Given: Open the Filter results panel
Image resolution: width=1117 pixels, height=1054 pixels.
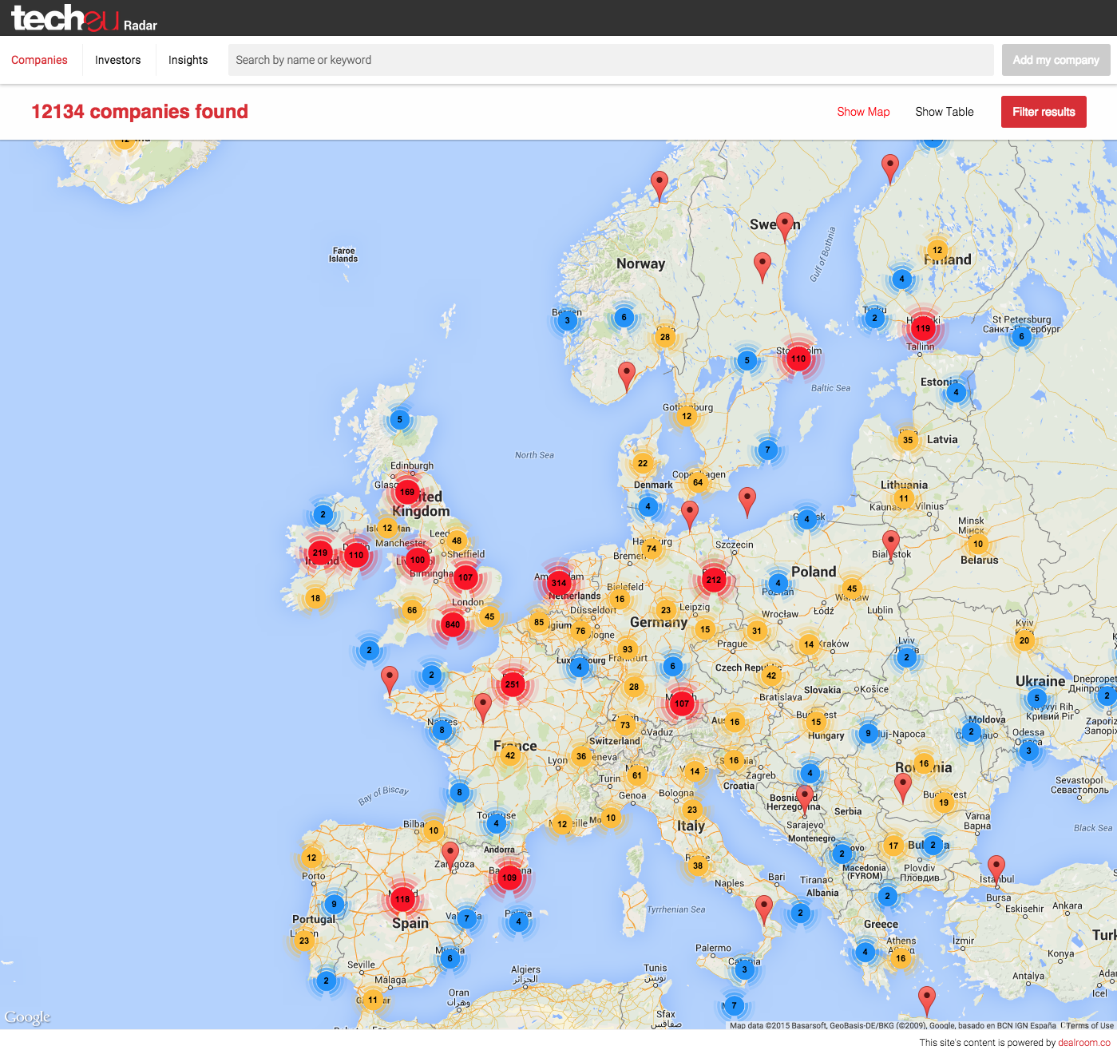Looking at the screenshot, I should (x=1044, y=112).
